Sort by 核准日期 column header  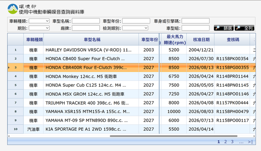(x=200, y=40)
